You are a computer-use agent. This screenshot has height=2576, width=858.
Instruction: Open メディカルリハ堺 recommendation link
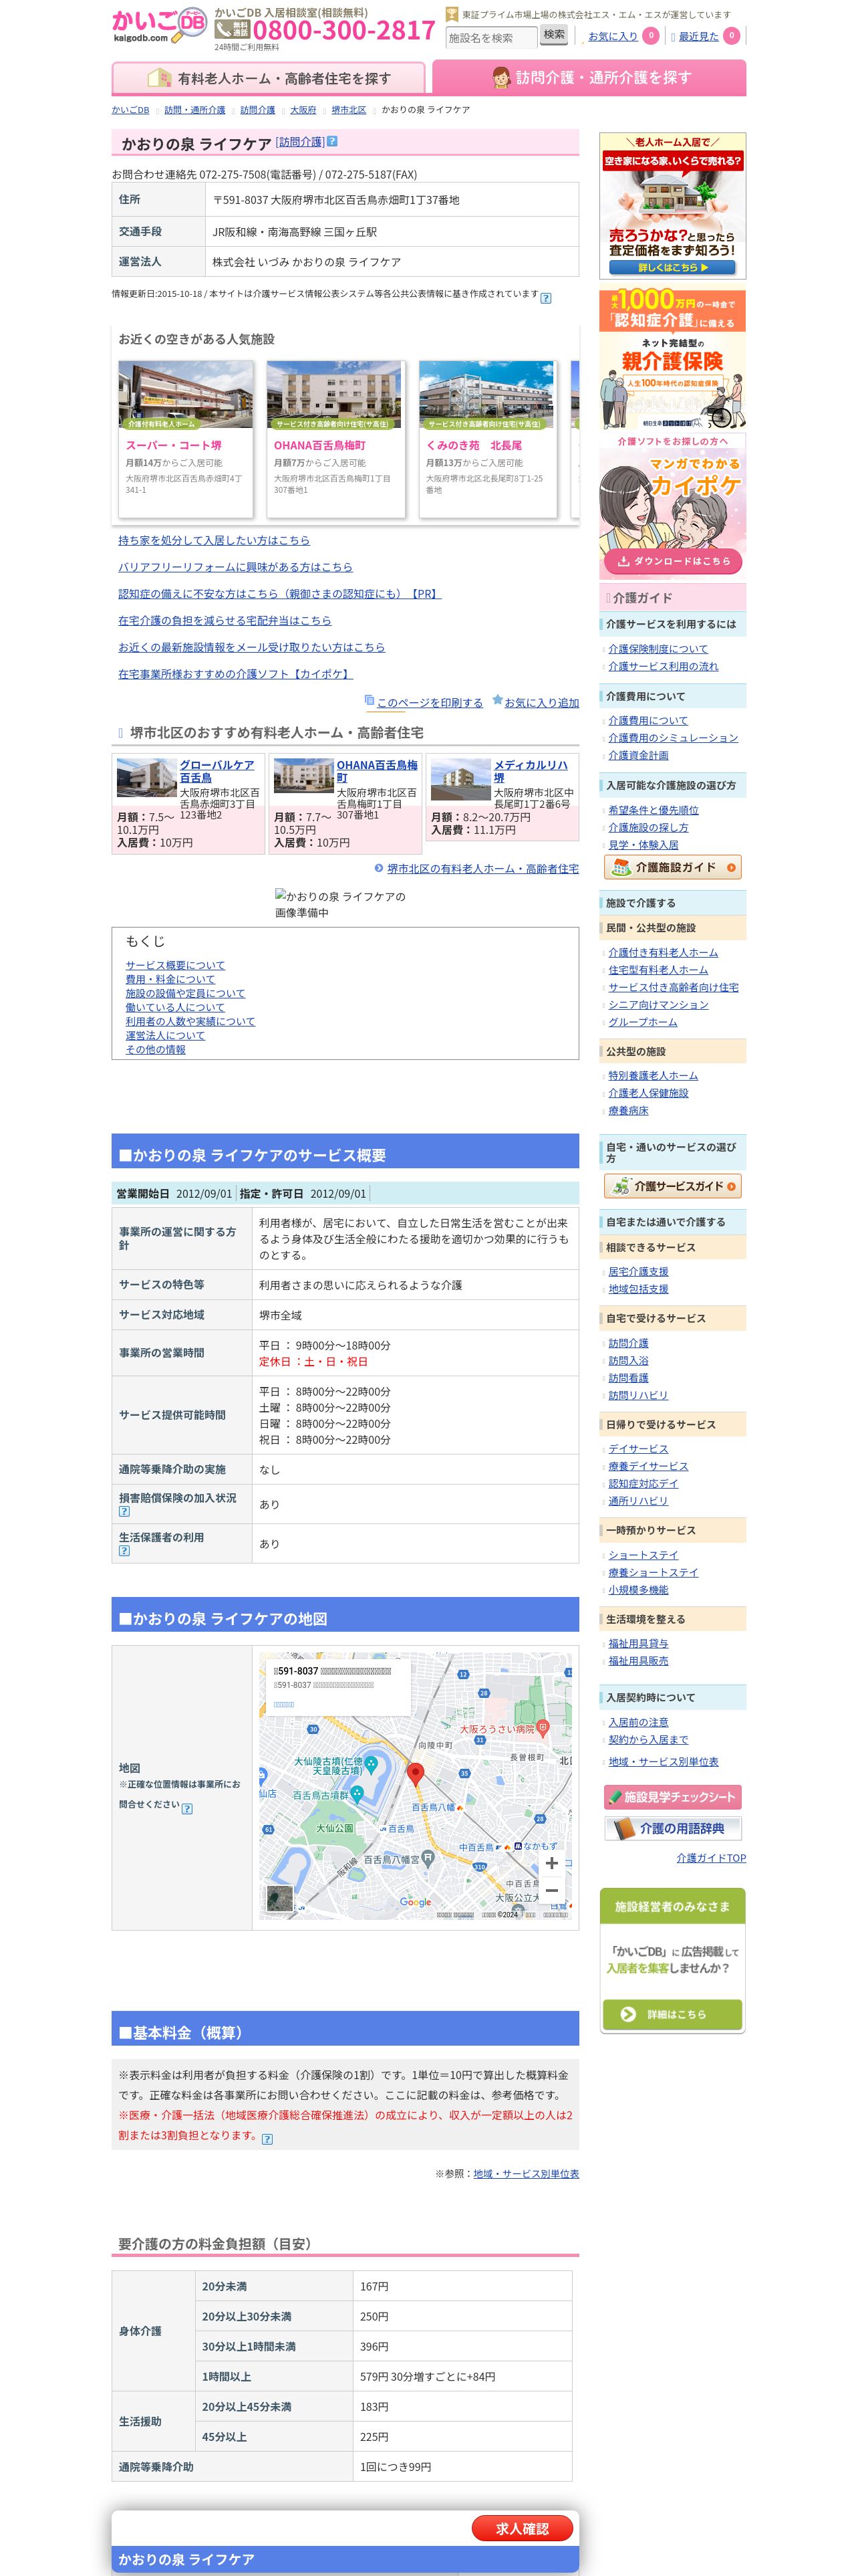point(531,771)
